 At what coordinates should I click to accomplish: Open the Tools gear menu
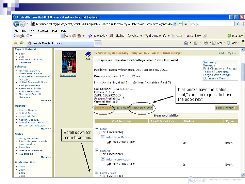233,43
